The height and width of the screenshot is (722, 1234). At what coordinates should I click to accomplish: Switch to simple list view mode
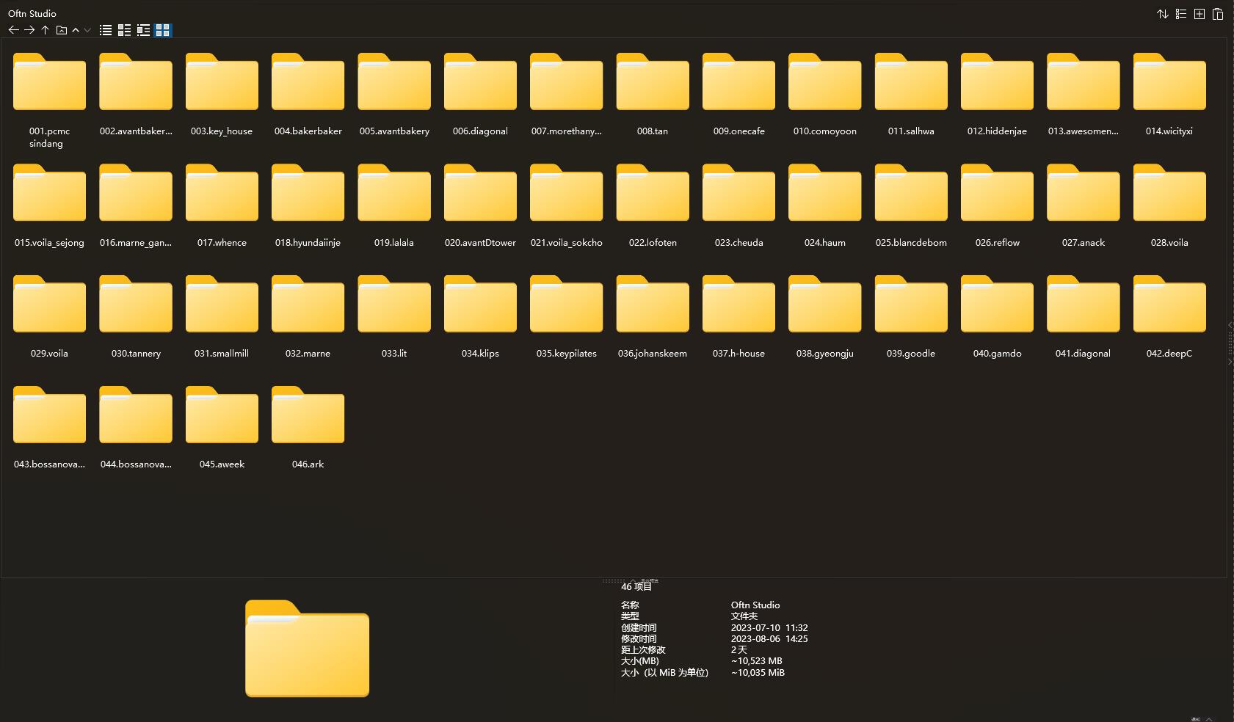106,30
